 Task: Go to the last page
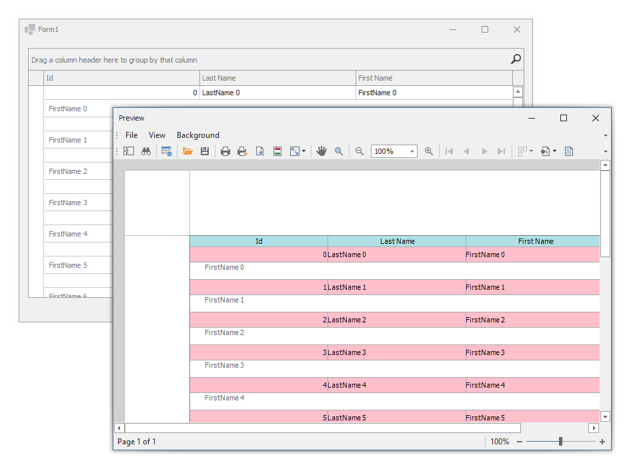501,151
